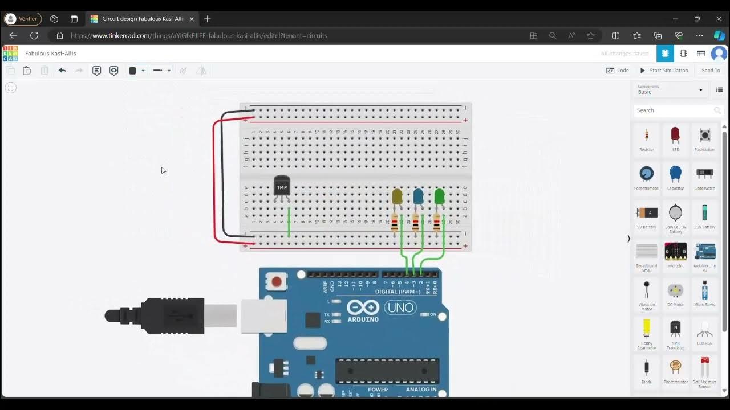Open a new browser tab
This screenshot has height=410, width=730.
point(207,19)
